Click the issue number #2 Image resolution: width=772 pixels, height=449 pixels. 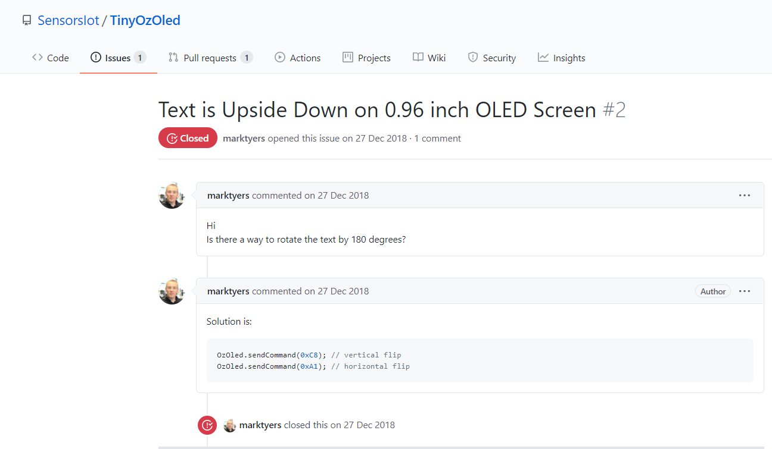[x=614, y=110]
